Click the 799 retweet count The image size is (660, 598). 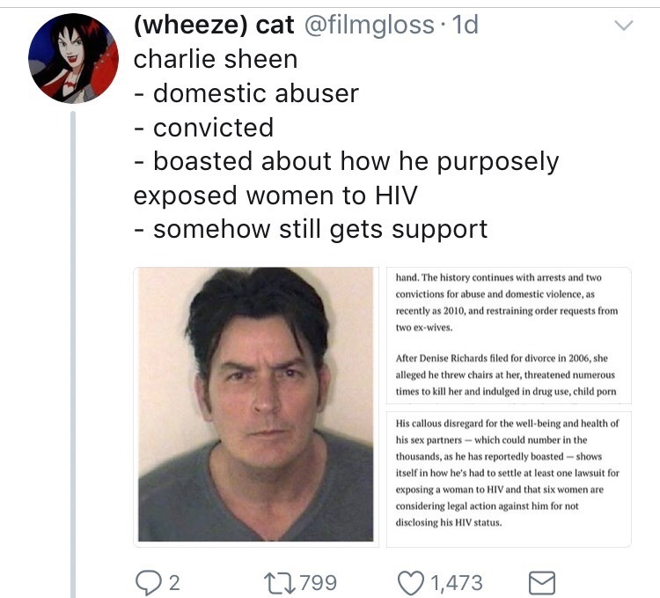(319, 583)
